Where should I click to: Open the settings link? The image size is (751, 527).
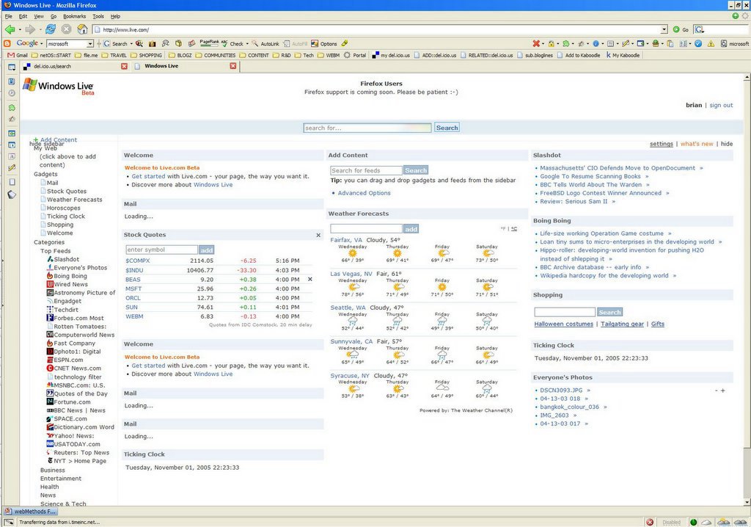[661, 144]
